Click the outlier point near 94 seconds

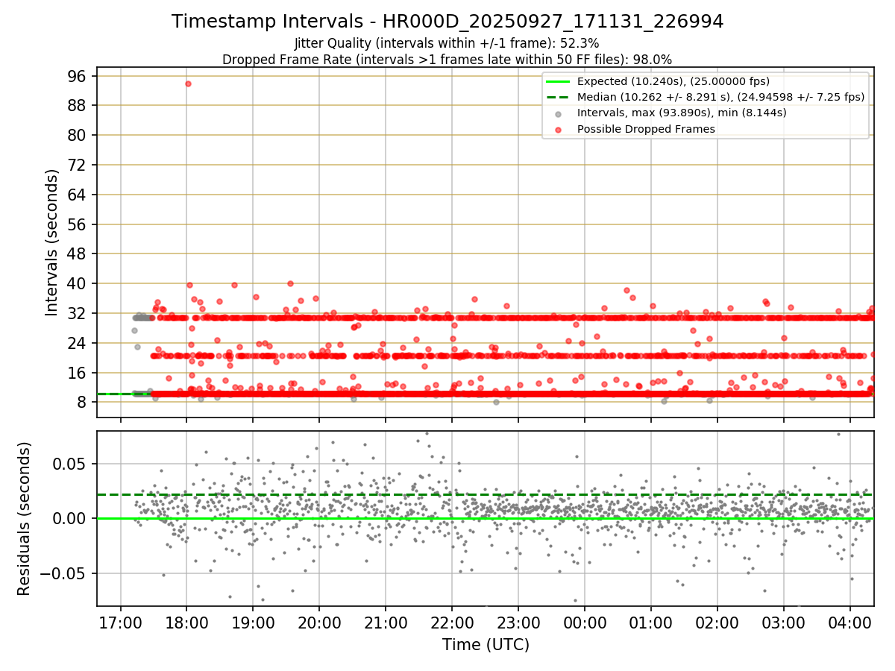[188, 84]
